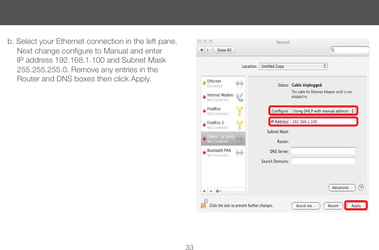The height and width of the screenshot is (250, 379).
Task: Click the green status dot beside Ethernet
Action: pos(204,84)
